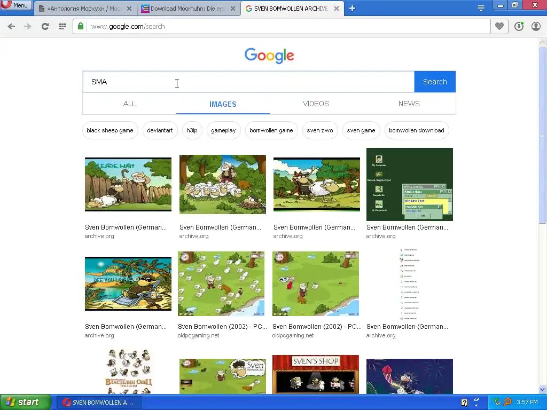The image size is (547, 410).
Task: Open SVEN'S SHOP image
Action: coord(316,375)
